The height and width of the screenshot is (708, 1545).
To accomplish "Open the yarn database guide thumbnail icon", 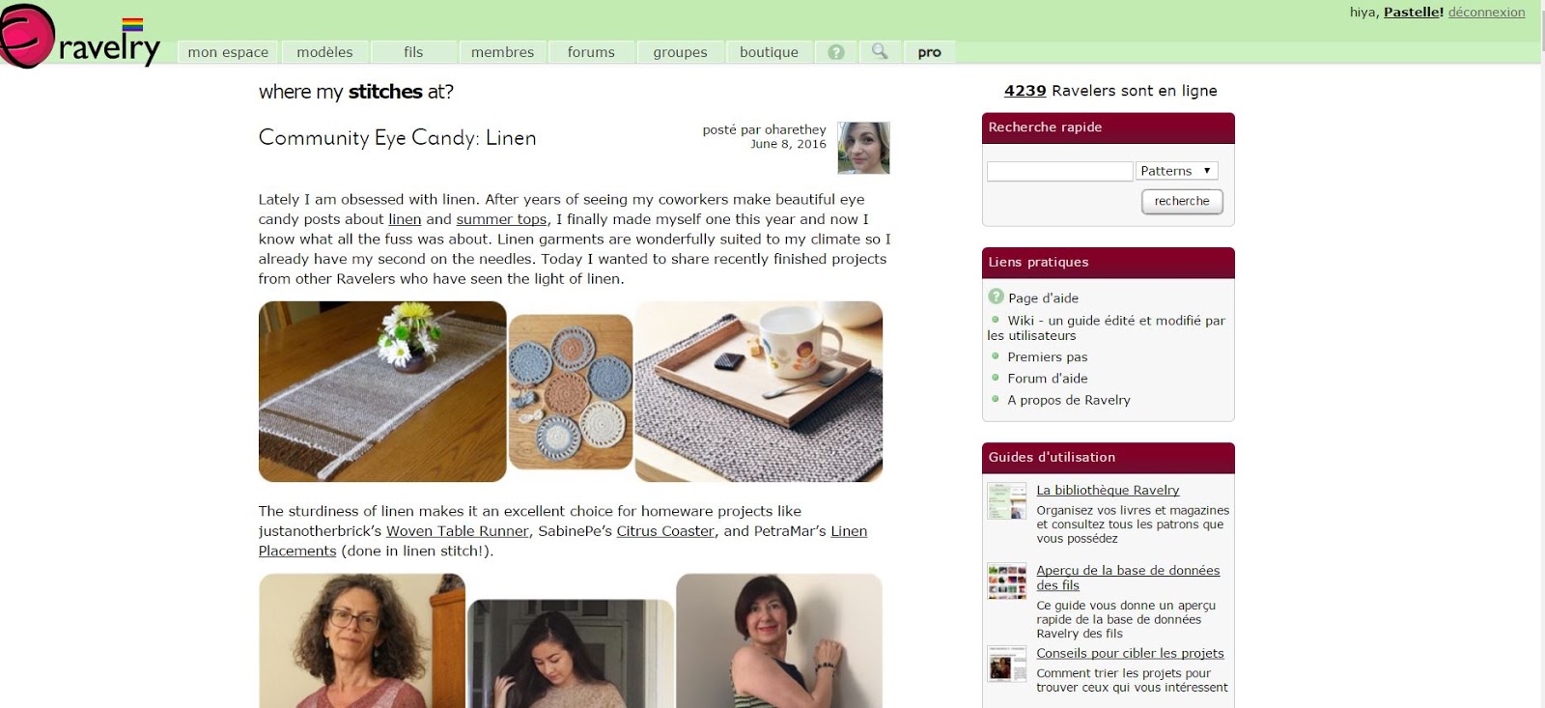I will (1006, 581).
